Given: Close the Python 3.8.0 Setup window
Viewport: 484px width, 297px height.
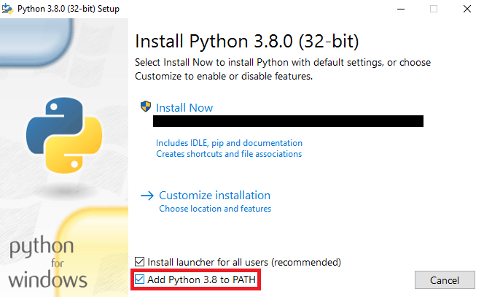Looking at the screenshot, I should pyautogui.click(x=467, y=9).
